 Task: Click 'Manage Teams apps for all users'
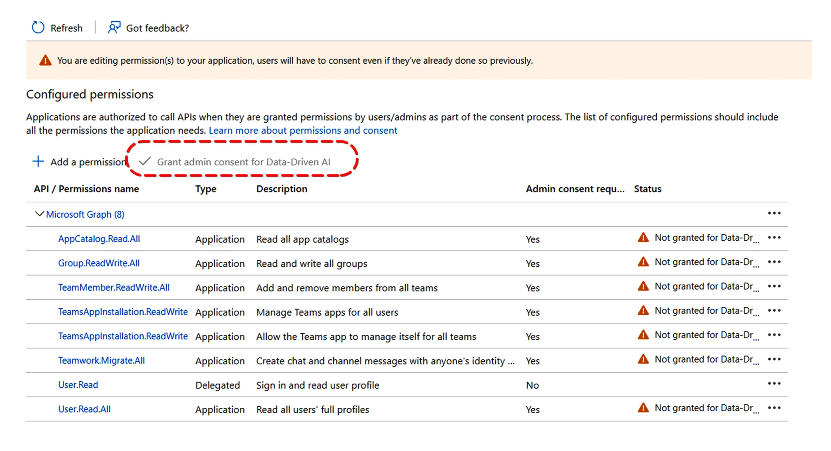[327, 312]
